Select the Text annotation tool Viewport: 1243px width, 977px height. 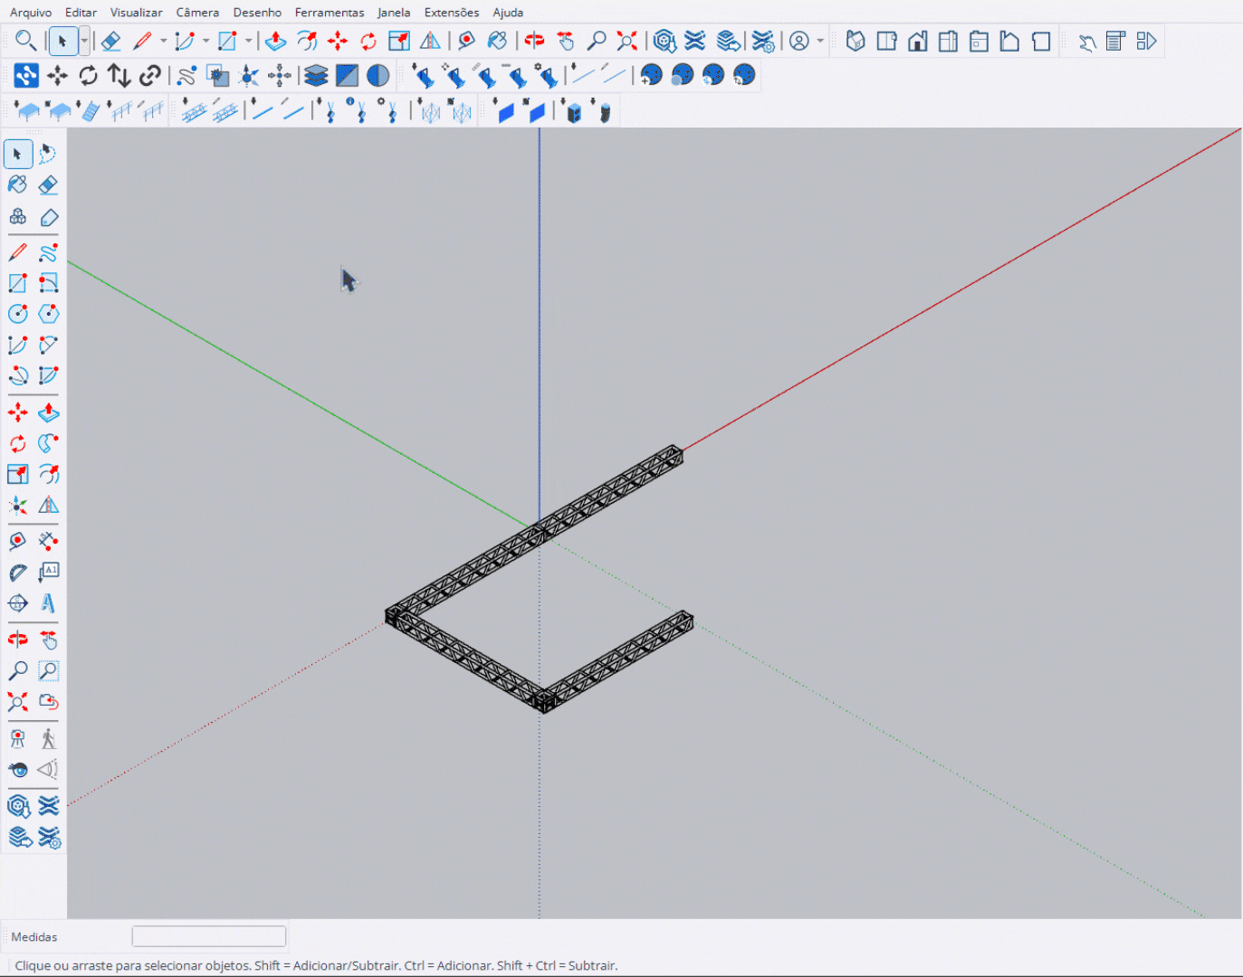pos(49,570)
